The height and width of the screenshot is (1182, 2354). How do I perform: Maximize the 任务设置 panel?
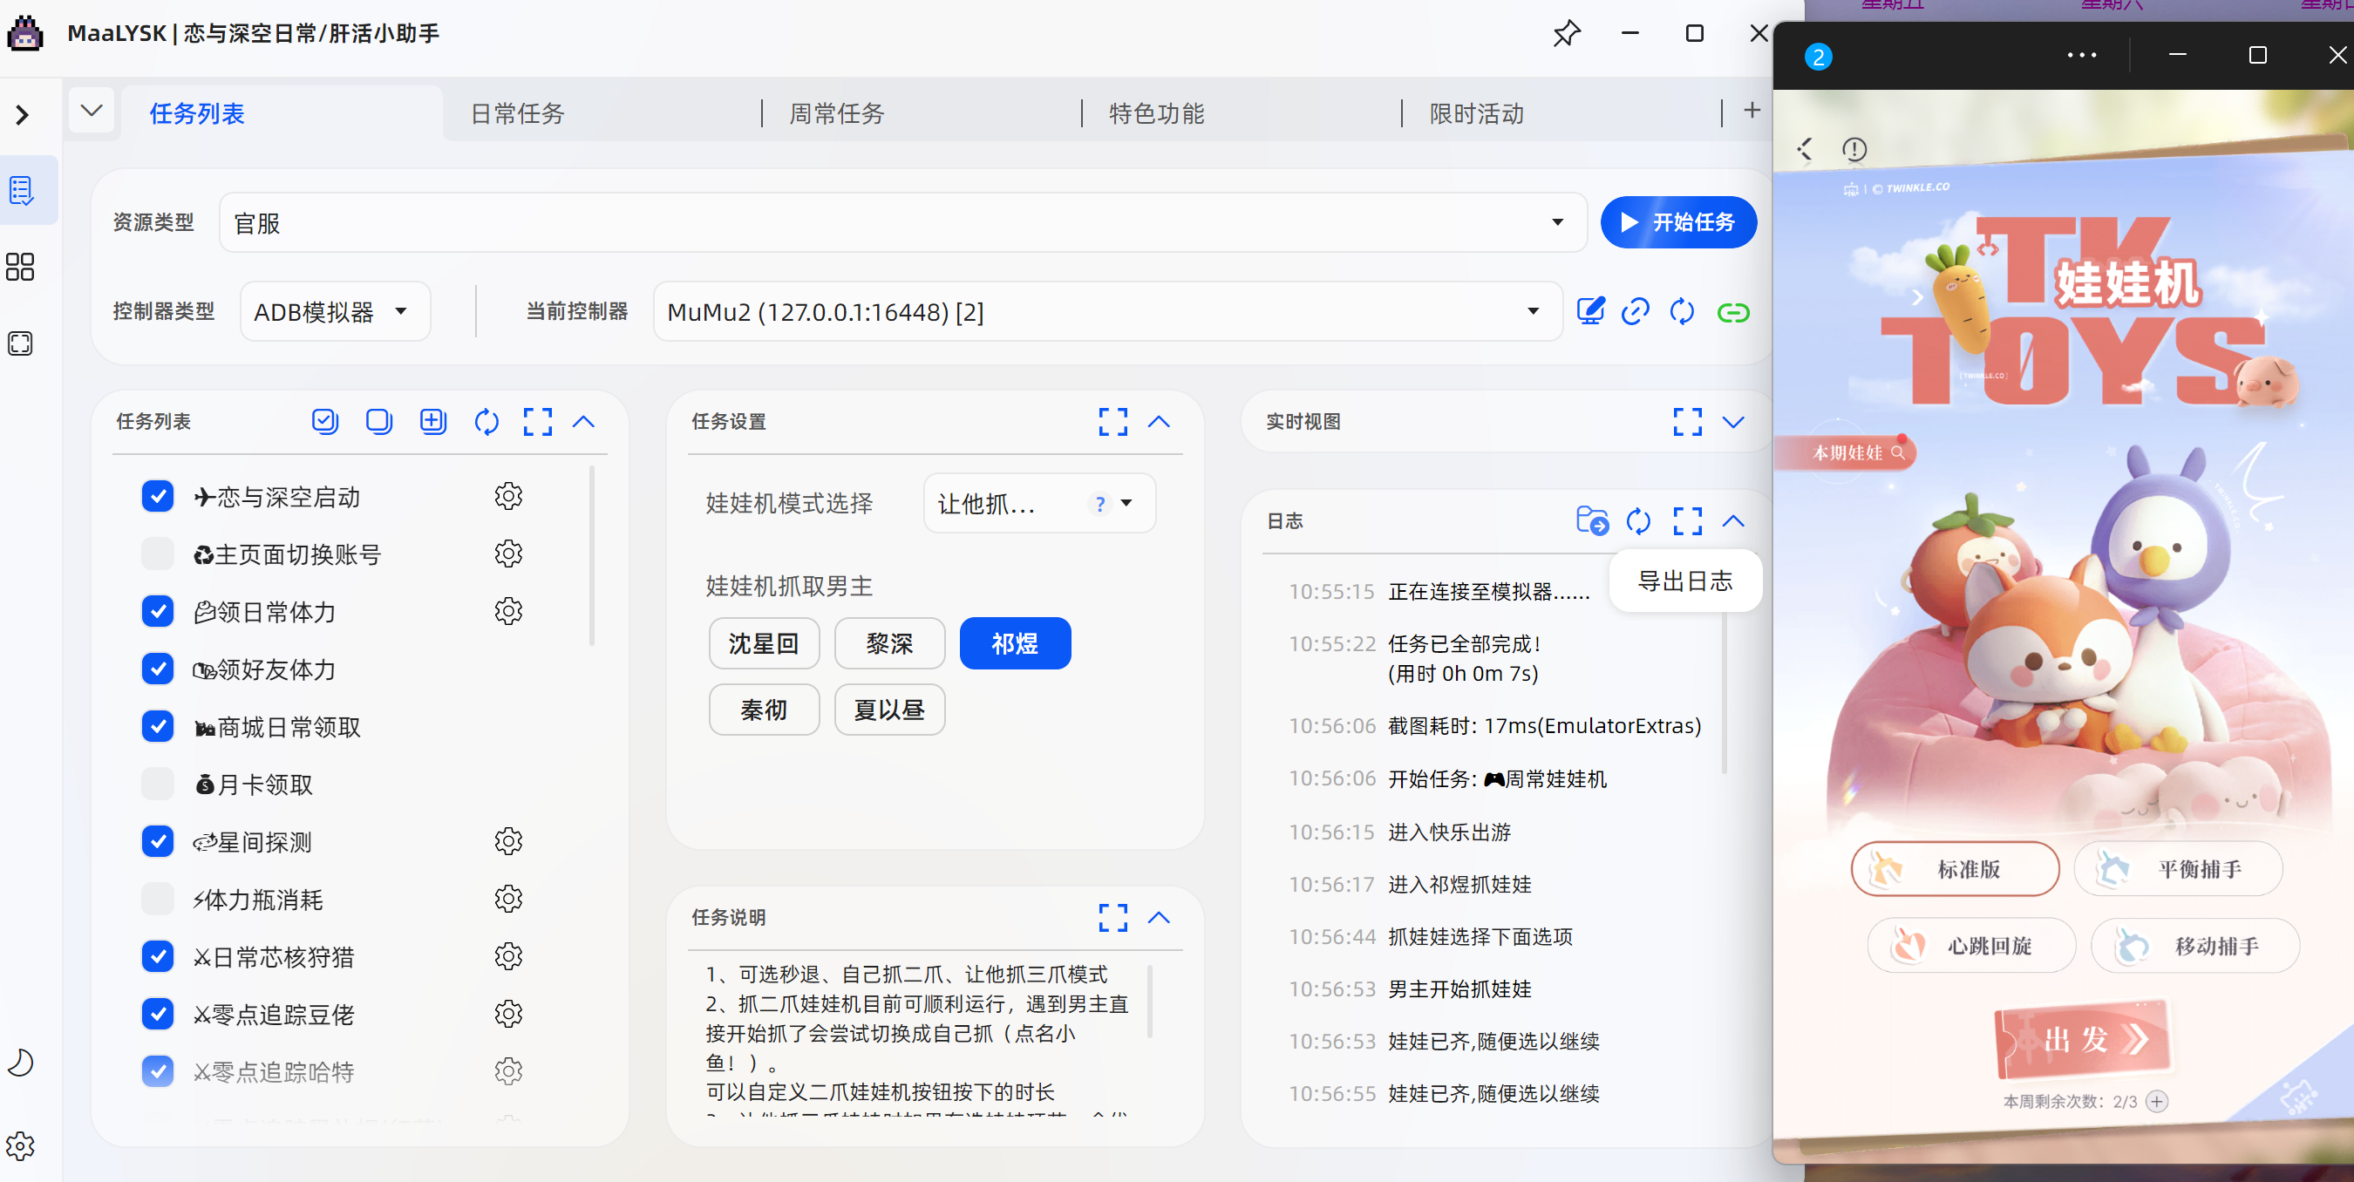(1113, 421)
